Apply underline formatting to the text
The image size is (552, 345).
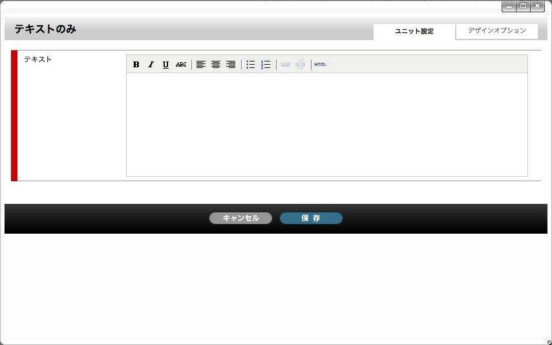point(165,65)
